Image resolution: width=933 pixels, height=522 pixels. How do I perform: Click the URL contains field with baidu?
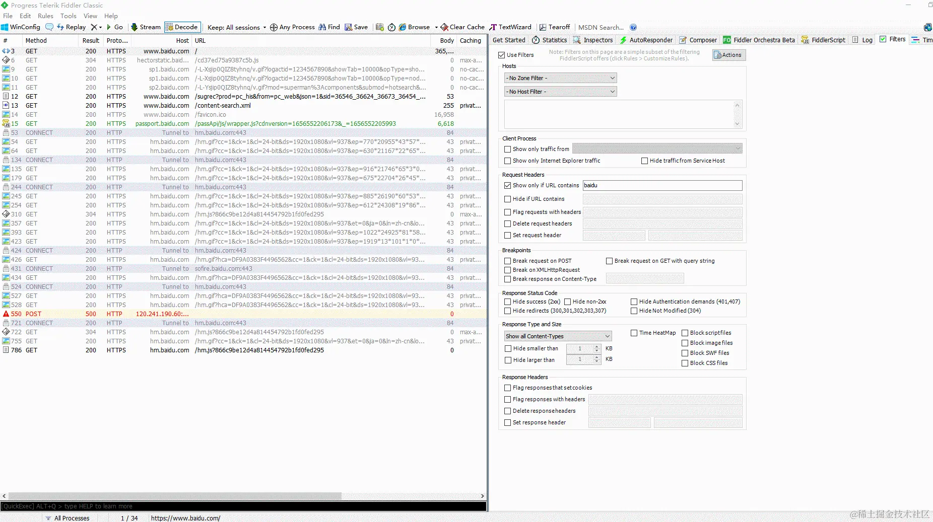pyautogui.click(x=662, y=185)
